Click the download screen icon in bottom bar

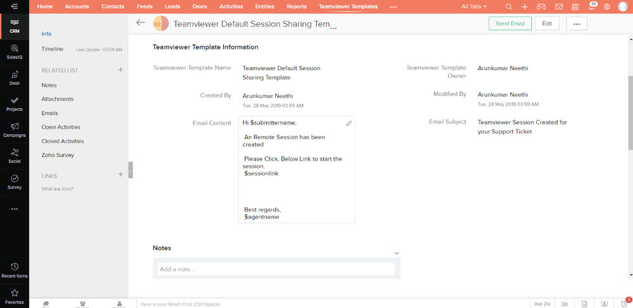tap(604, 304)
